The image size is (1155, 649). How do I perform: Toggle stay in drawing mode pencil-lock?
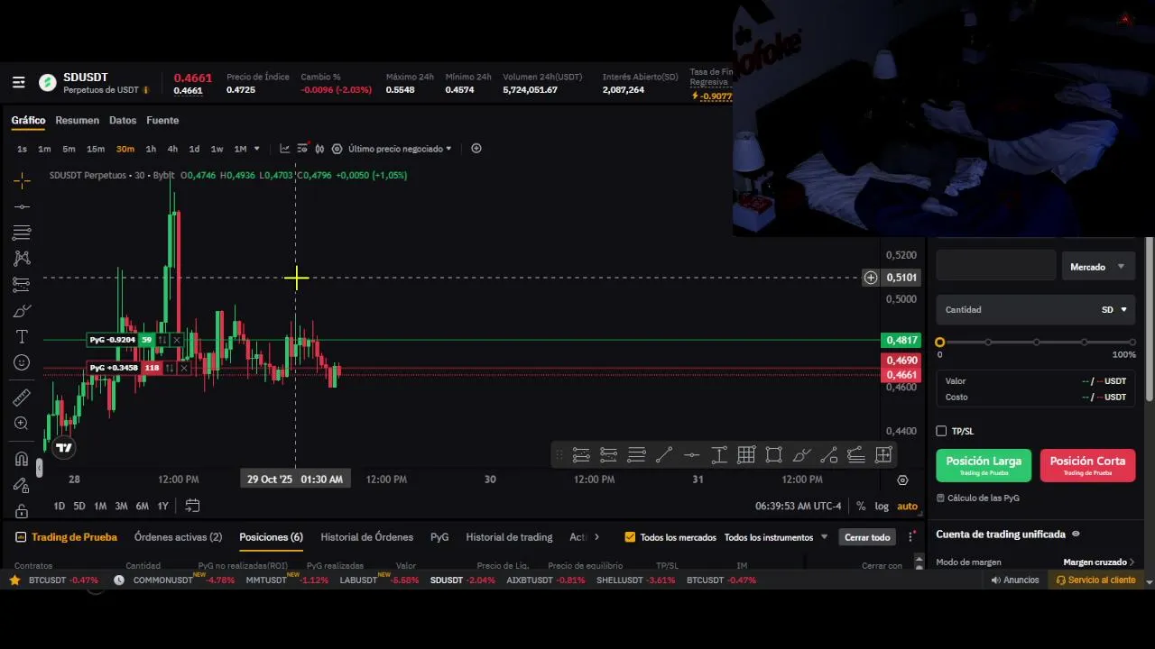[22, 485]
